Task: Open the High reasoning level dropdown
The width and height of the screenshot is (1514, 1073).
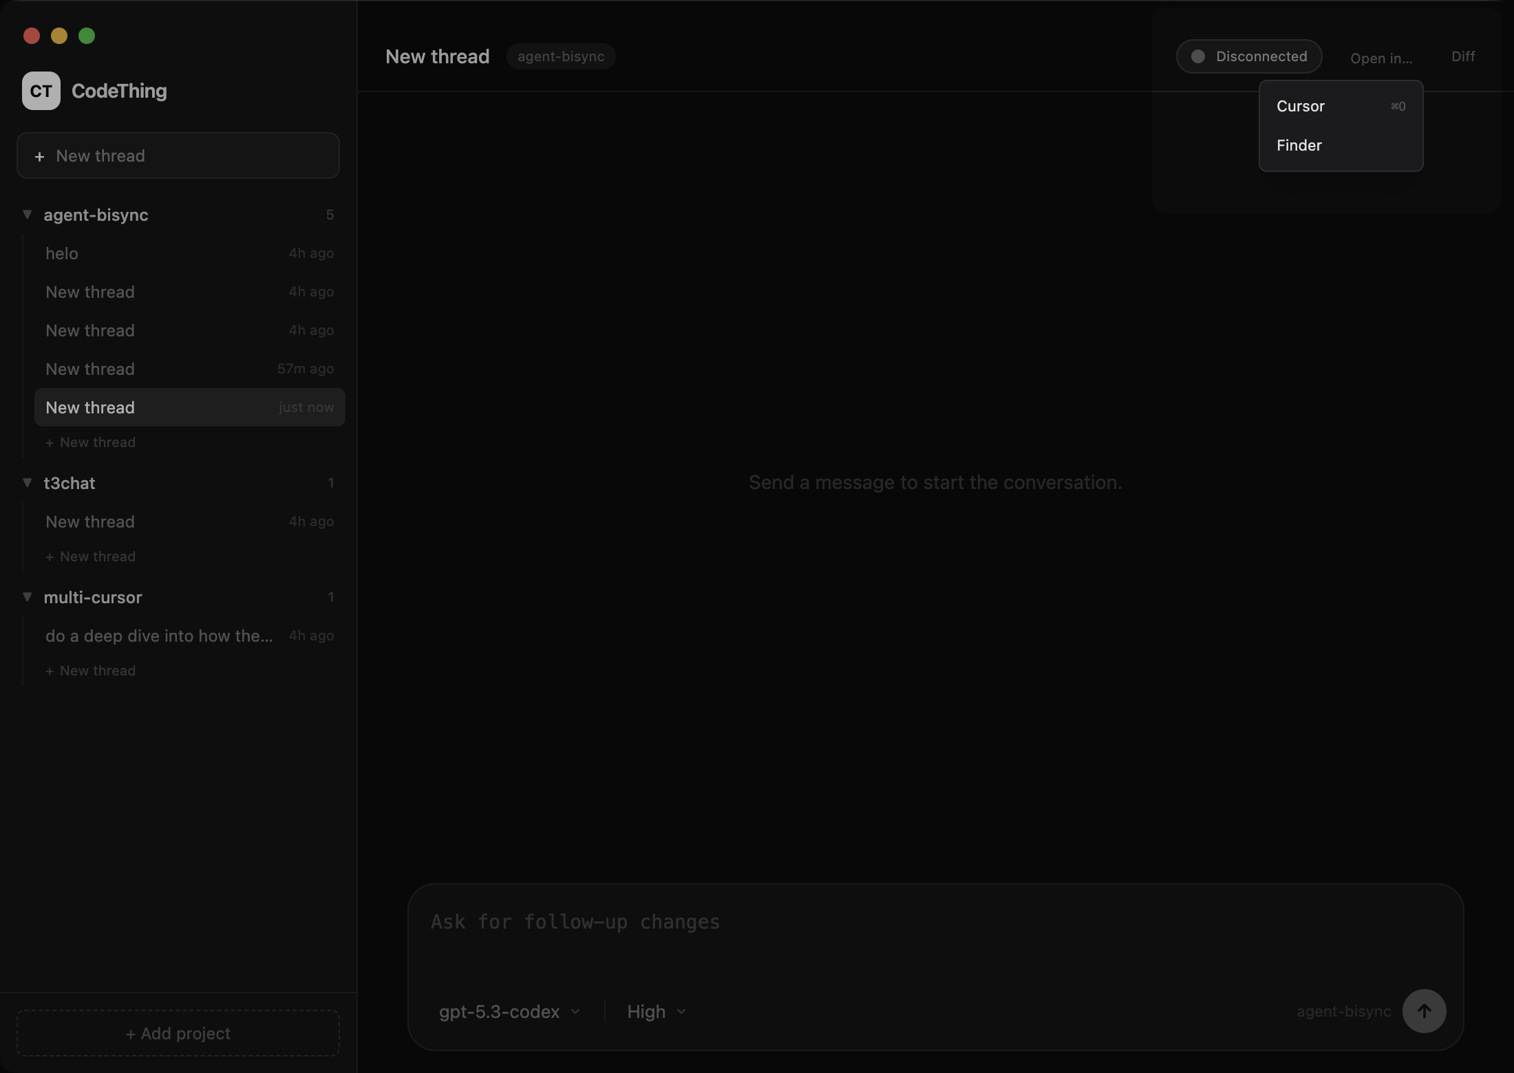Action: tap(657, 1012)
